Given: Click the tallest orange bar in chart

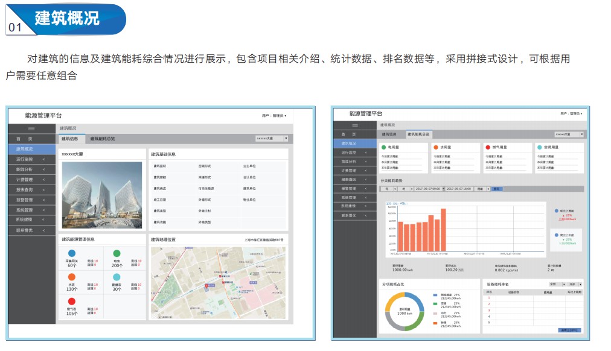Looking at the screenshot, I should [443, 230].
